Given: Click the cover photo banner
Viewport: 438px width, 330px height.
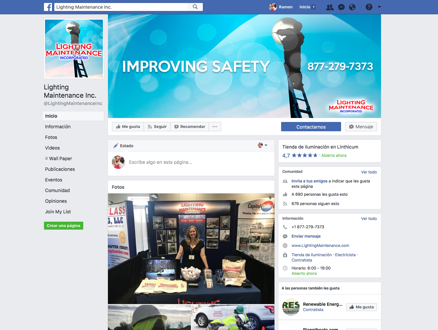Looking at the screenshot, I should pos(244,66).
